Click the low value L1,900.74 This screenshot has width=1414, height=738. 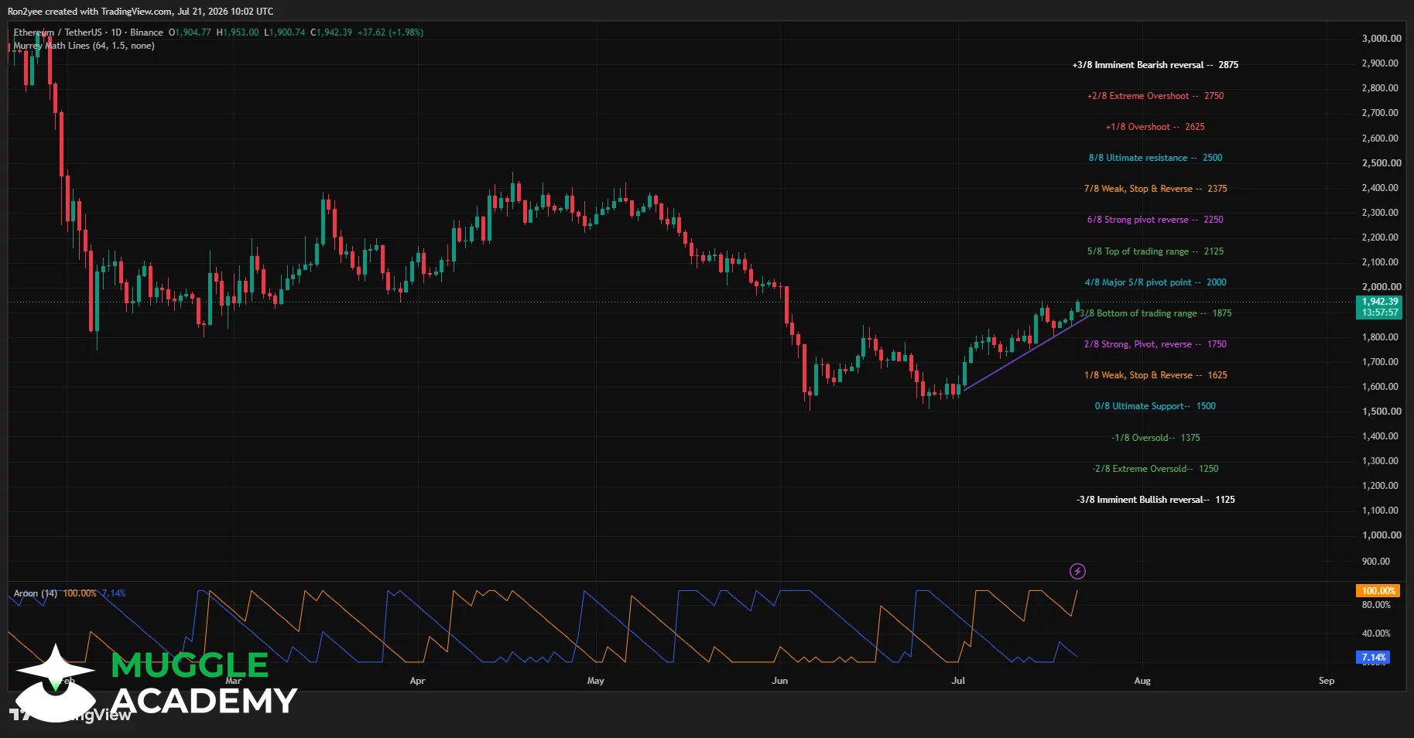(285, 32)
